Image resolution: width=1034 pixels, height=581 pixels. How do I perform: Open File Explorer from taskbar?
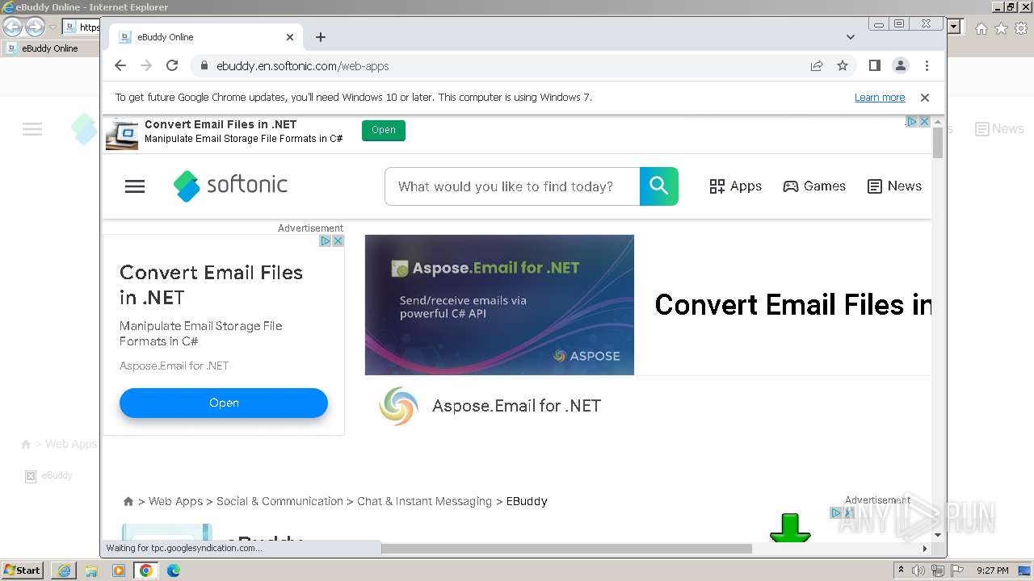(x=91, y=571)
